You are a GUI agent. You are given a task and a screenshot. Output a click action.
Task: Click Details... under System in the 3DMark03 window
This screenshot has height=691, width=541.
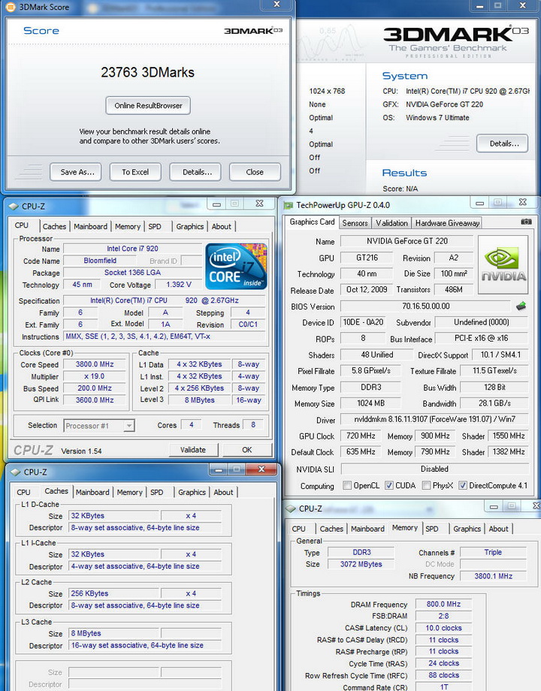tap(502, 143)
